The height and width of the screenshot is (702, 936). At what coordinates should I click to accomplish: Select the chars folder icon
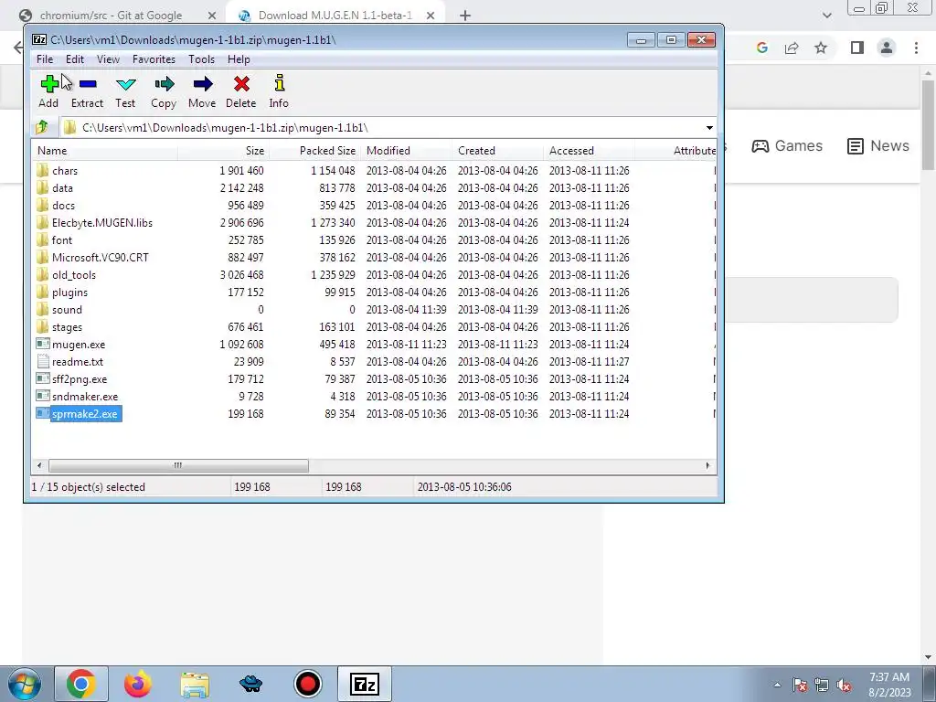pos(42,170)
